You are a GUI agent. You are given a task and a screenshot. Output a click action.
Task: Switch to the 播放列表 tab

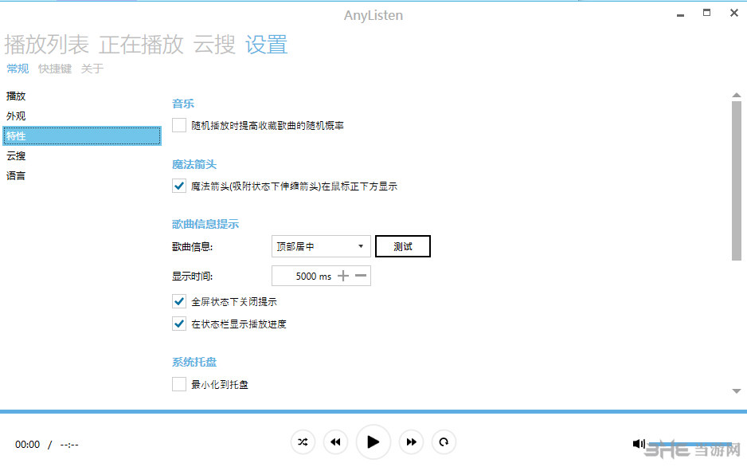(47, 45)
